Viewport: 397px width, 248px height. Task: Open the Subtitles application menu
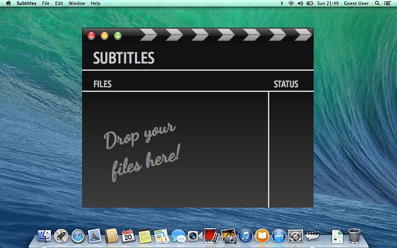pos(26,3)
